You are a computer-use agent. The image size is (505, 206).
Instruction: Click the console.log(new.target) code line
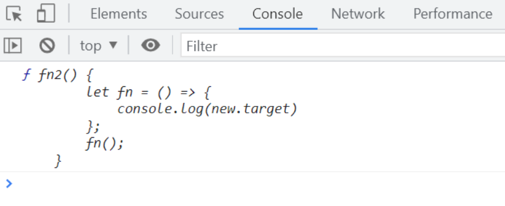[x=207, y=109]
